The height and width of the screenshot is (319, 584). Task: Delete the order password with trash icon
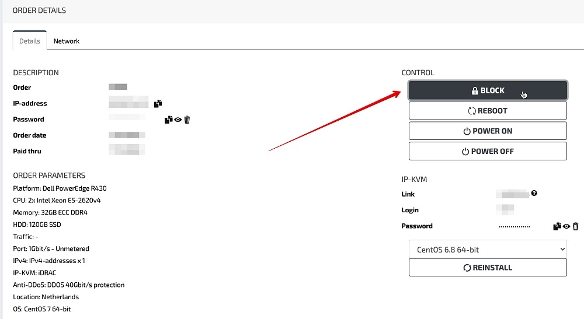pos(187,120)
